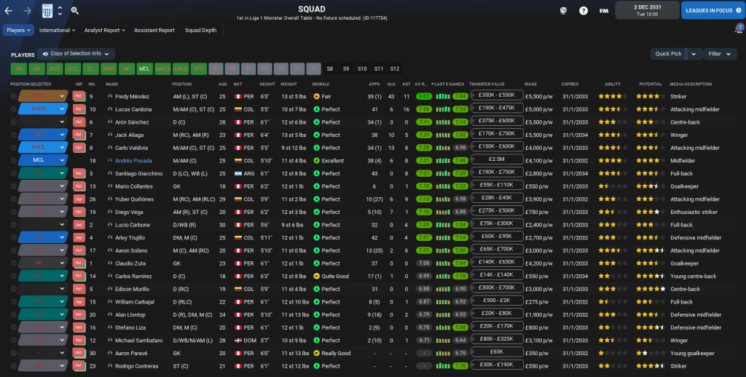Open the world globe icon in top bar
Screen dimensions: 746x377
coord(563,10)
